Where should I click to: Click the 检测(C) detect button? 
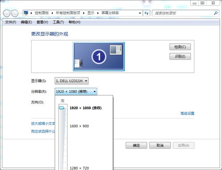pyautogui.click(x=180, y=47)
